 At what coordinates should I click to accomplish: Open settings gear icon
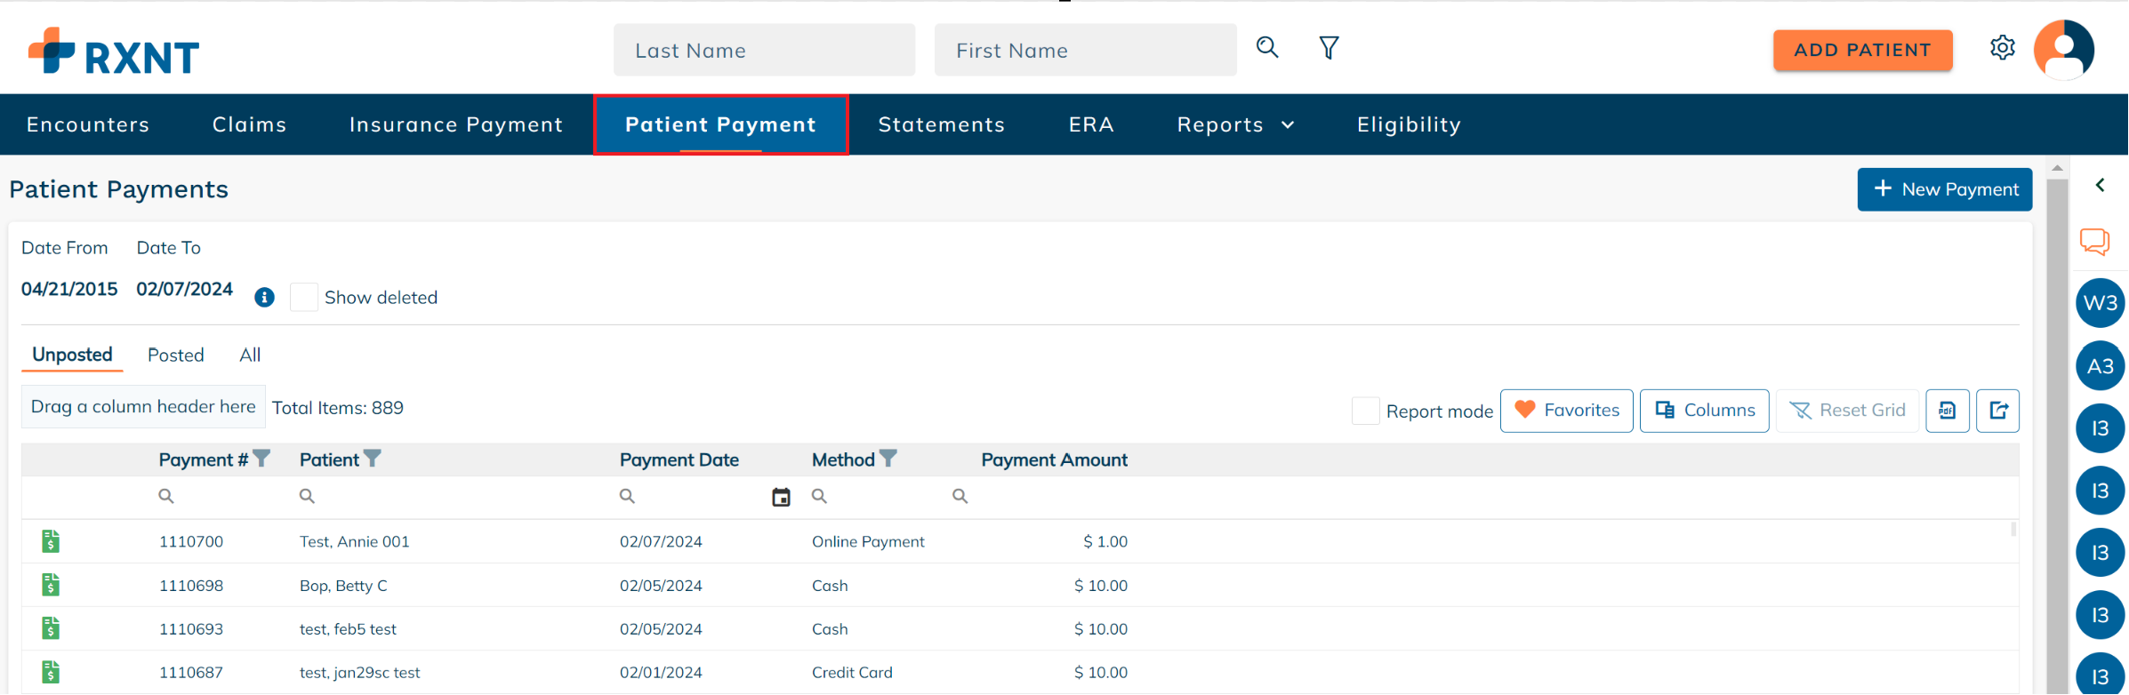tap(2002, 48)
